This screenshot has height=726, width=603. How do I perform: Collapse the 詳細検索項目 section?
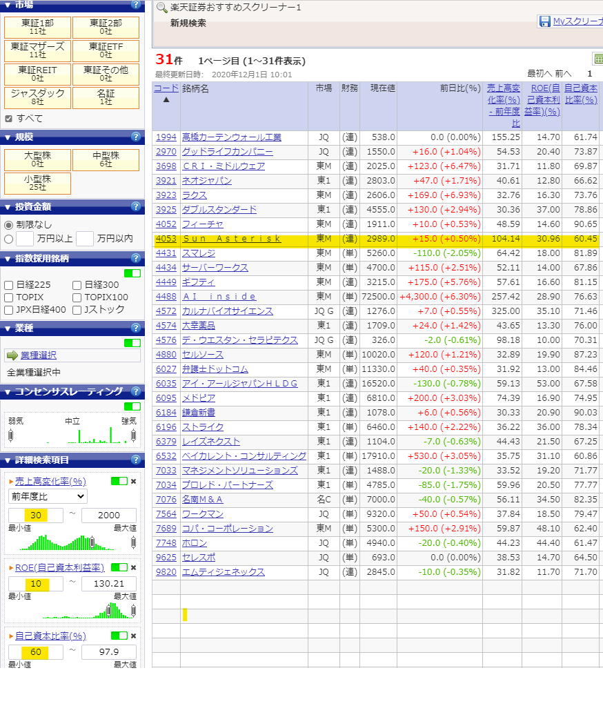tap(8, 460)
